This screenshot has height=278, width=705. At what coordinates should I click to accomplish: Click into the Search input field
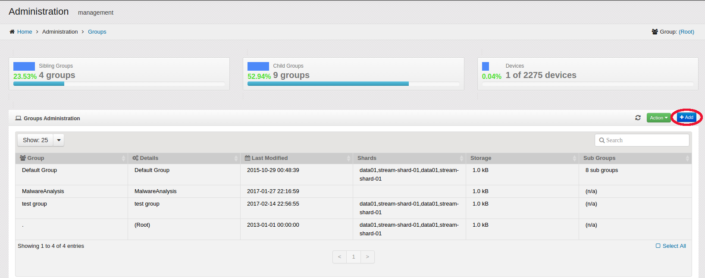point(645,141)
